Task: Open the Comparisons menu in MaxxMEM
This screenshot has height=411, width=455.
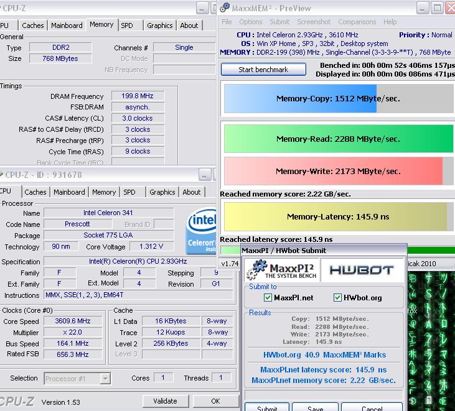Action: point(357,22)
